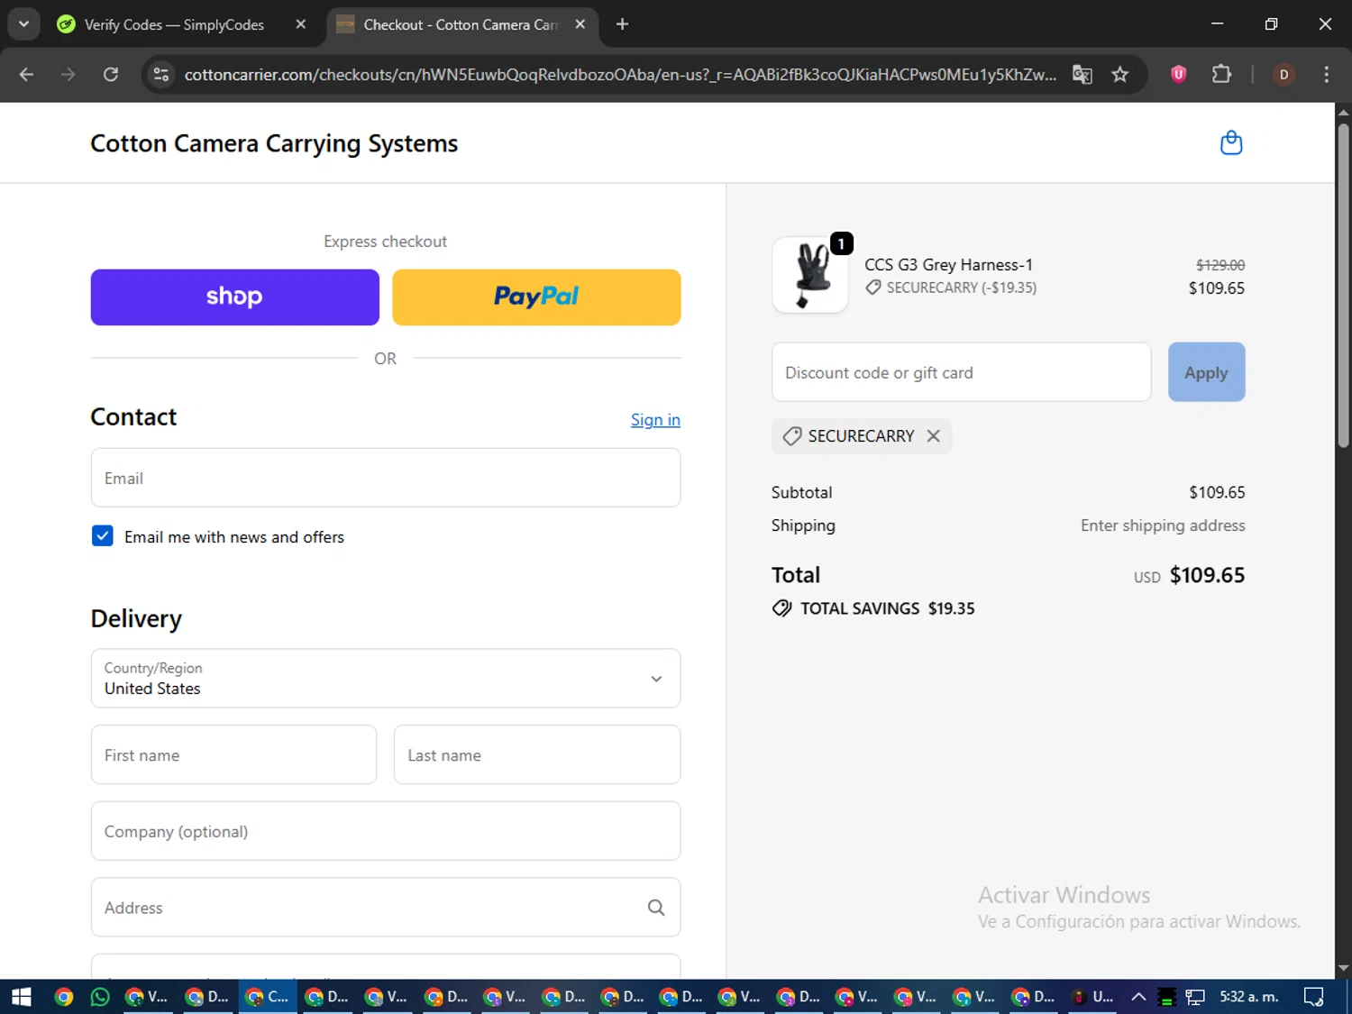1352x1014 pixels.
Task: Open the profile avatar D
Action: coord(1283,74)
